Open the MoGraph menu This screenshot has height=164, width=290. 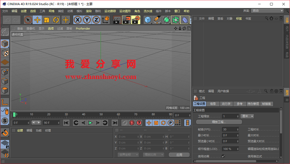click(x=125, y=11)
